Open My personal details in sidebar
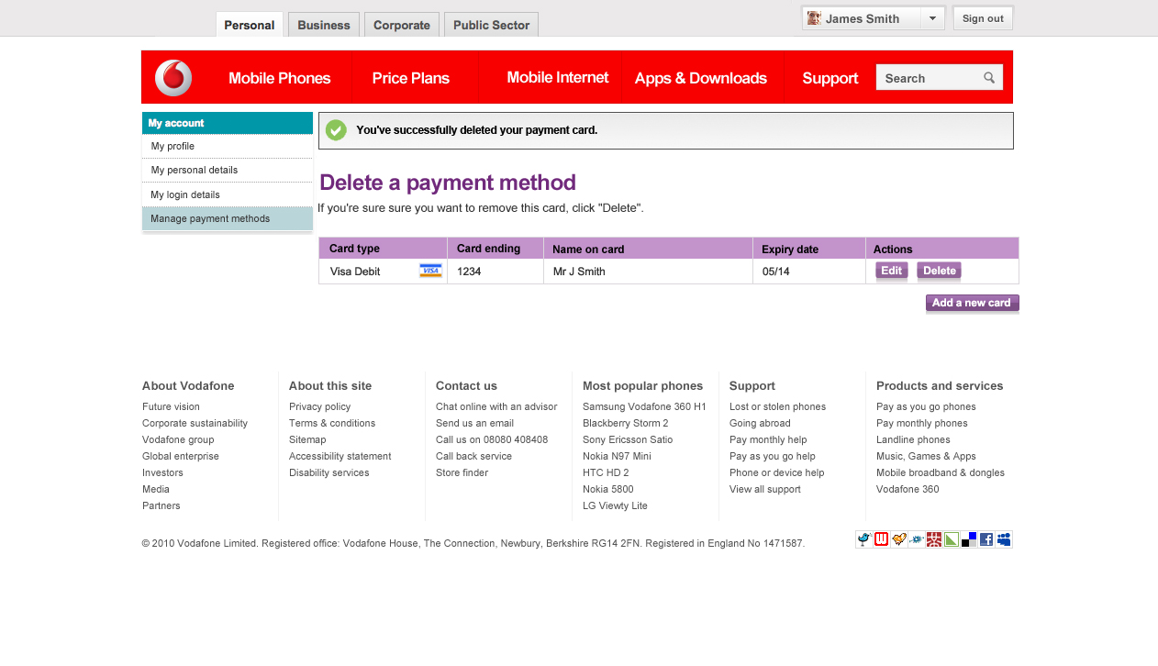The width and height of the screenshot is (1158, 666). (195, 170)
